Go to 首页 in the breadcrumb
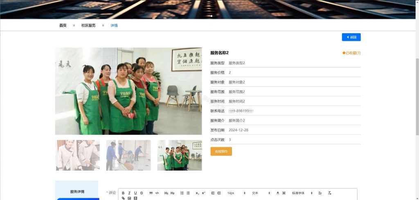The image size is (419, 200). pyautogui.click(x=63, y=26)
